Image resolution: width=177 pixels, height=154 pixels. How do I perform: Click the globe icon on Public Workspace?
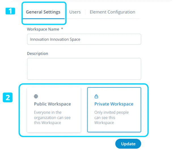(x=36, y=97)
